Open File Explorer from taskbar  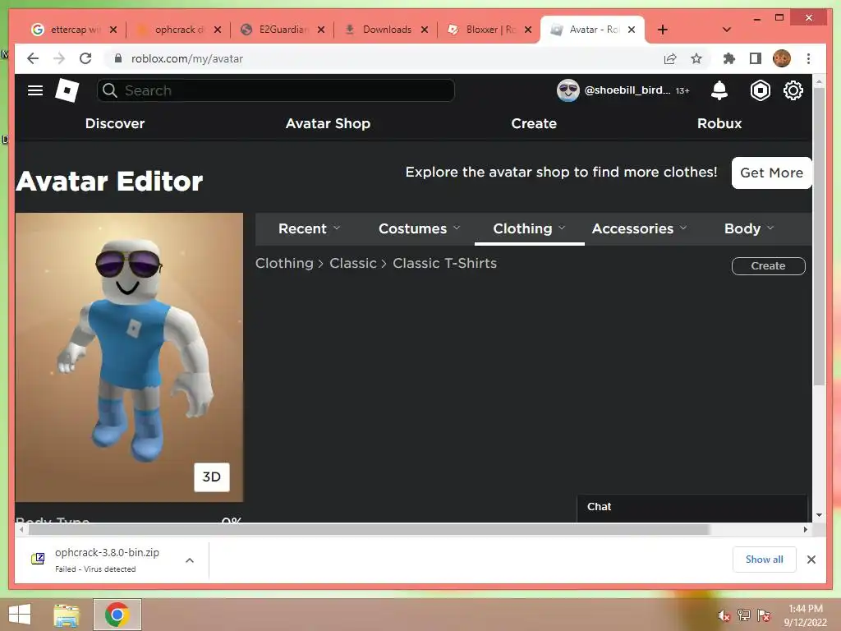[67, 615]
